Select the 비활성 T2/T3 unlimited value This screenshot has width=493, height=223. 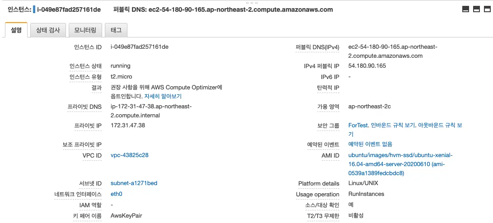356,216
